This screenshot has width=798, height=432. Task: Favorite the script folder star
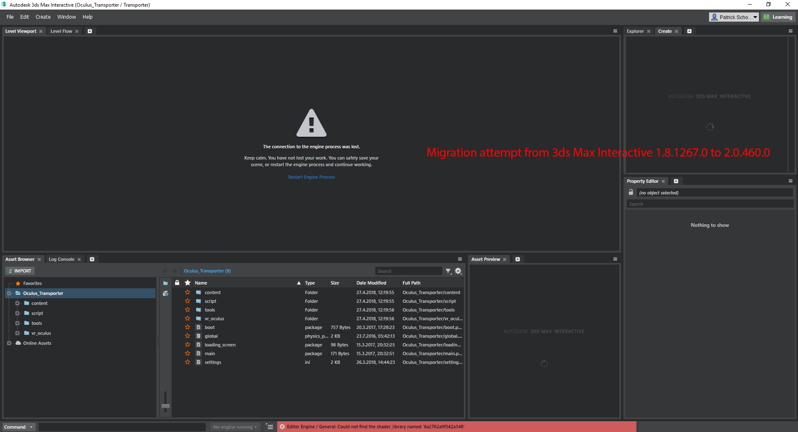(187, 301)
